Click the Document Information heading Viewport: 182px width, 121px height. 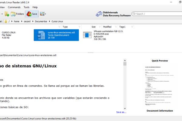tap(160, 111)
